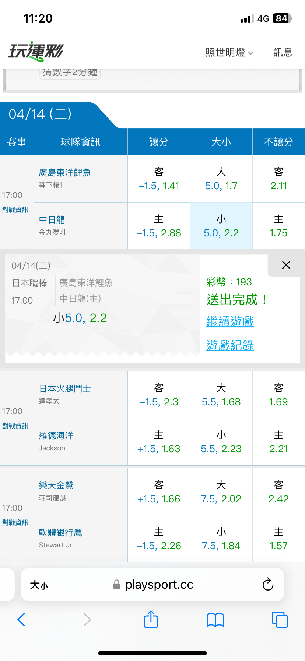
Task: Close the bet confirmation panel
Action: tap(286, 265)
